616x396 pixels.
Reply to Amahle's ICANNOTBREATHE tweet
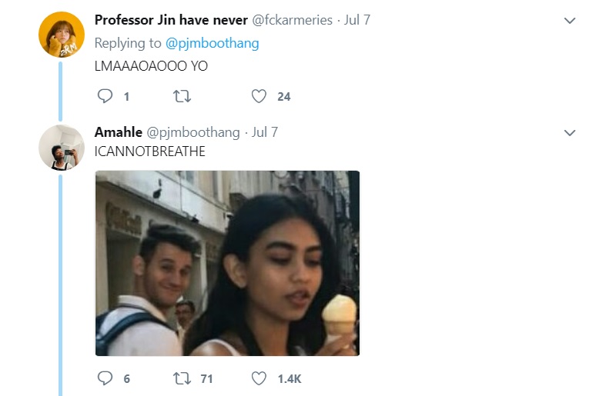click(105, 378)
